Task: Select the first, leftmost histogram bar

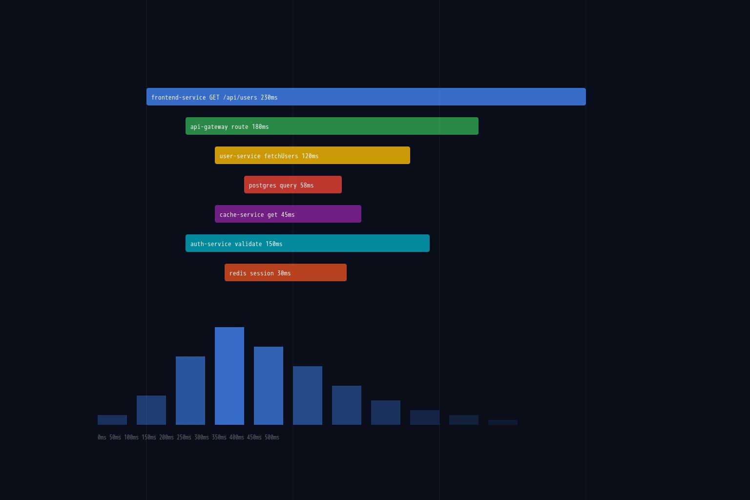Action: 112,420
